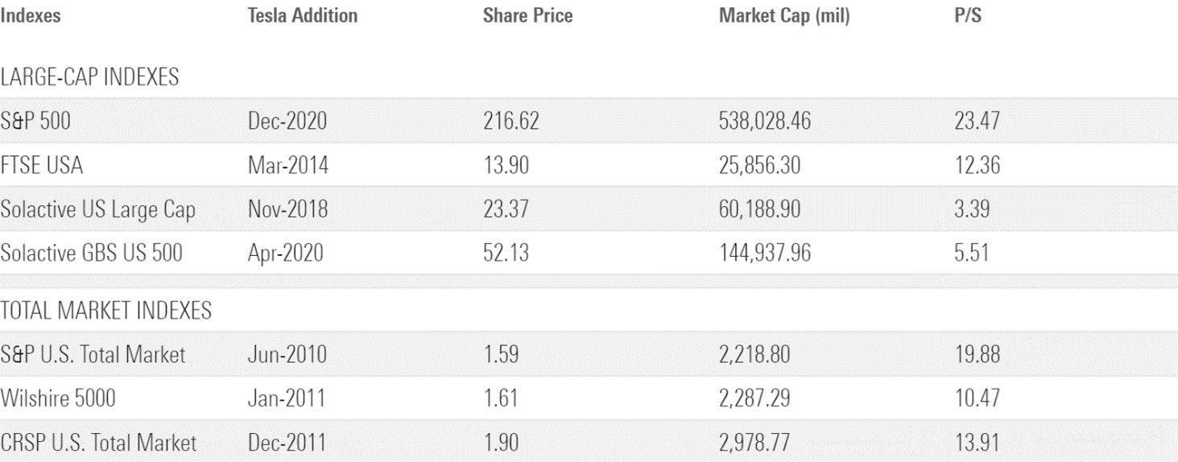Click the 2,978.77 market cap value
The image size is (1178, 462).
[754, 442]
